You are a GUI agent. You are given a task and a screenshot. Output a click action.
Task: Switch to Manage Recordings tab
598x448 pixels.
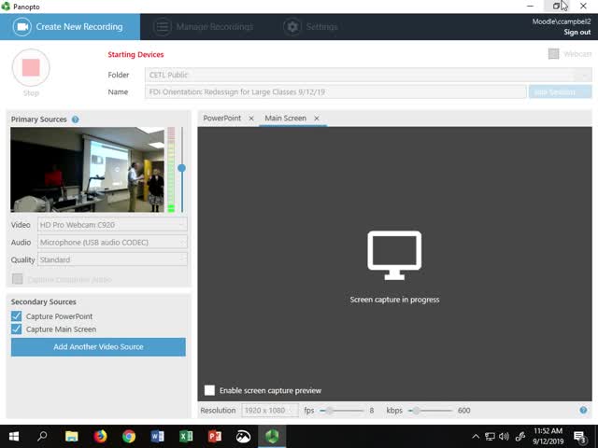203,27
